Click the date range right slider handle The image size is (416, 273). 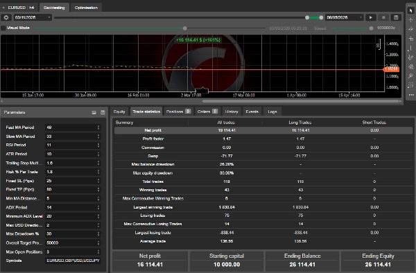(x=321, y=17)
